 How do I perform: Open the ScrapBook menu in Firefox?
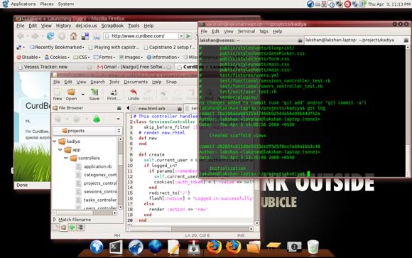[112, 26]
